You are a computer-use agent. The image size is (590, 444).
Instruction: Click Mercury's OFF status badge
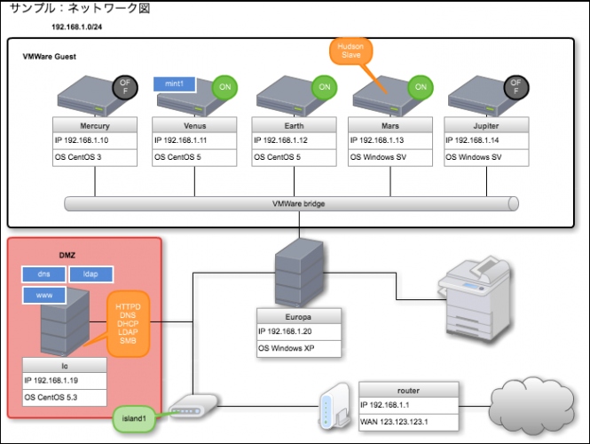pos(125,87)
